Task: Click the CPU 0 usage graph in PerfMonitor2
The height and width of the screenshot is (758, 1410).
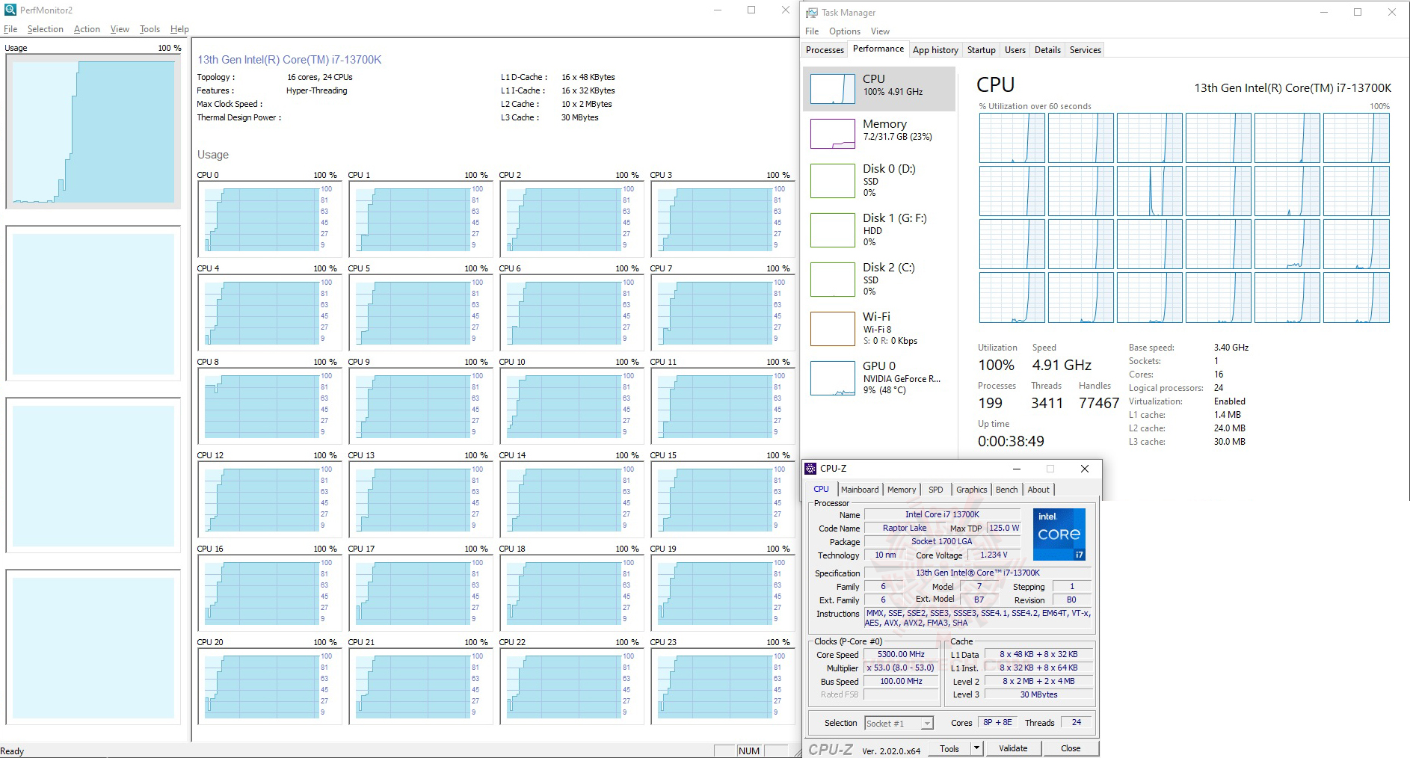Action: [269, 219]
